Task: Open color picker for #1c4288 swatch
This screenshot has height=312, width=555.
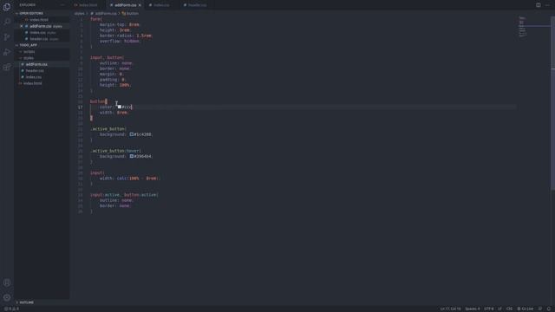Action: (131, 134)
